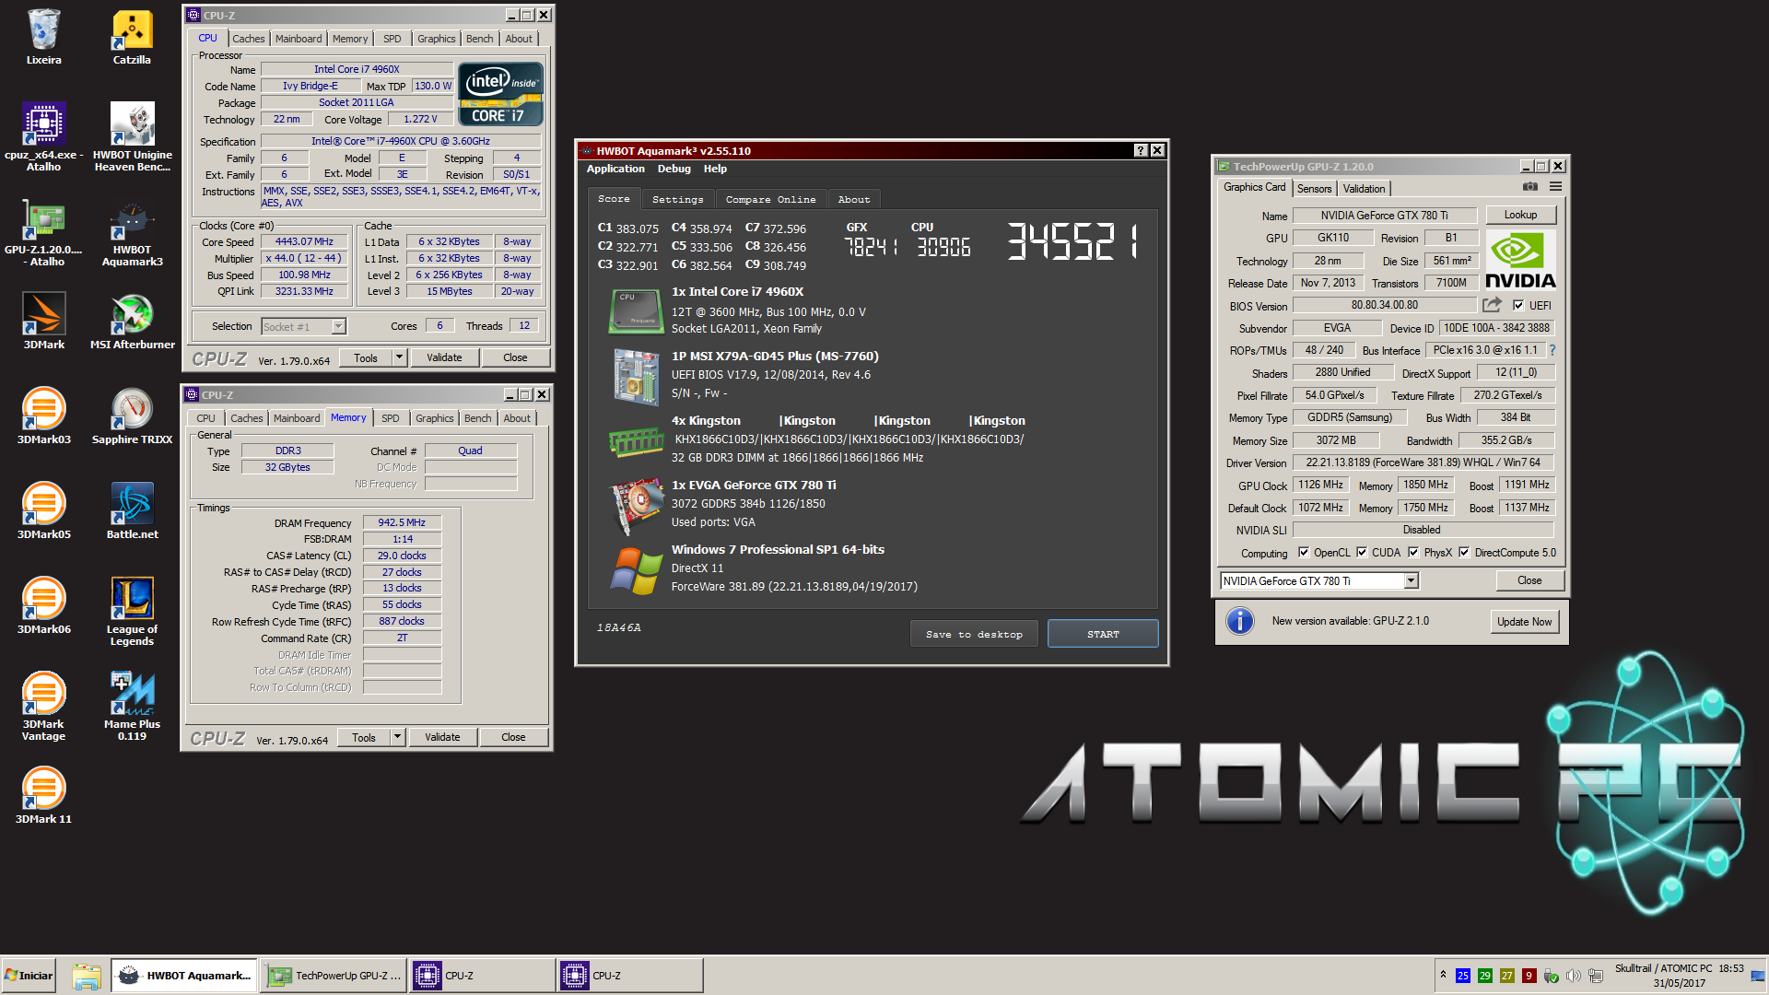Switch to Graphics tab in bottom CPU-Z

(x=434, y=418)
